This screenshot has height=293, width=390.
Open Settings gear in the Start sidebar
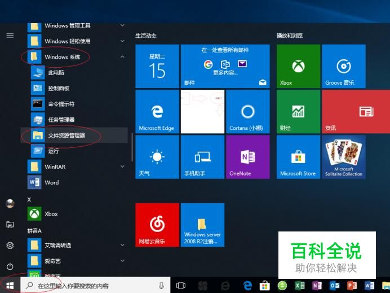tap(10, 246)
